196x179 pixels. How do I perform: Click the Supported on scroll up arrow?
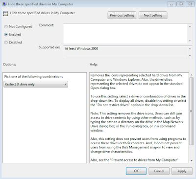click(190, 49)
